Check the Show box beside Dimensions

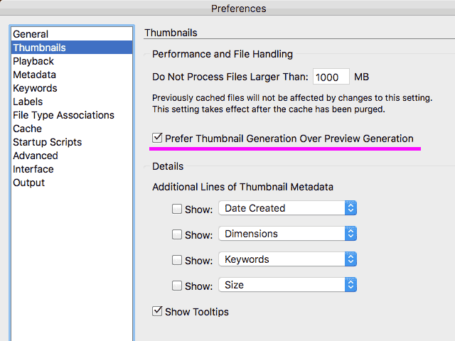click(x=177, y=234)
